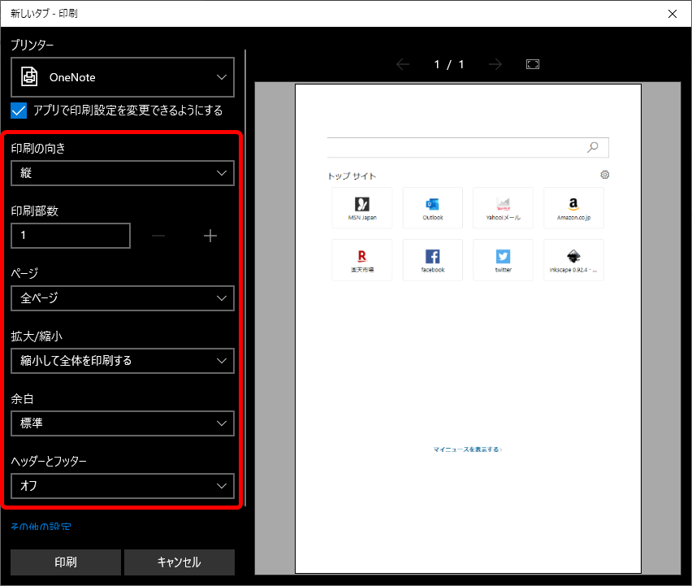
Task: Open the 拡大/縮小 dropdown for scaling options
Action: click(122, 361)
